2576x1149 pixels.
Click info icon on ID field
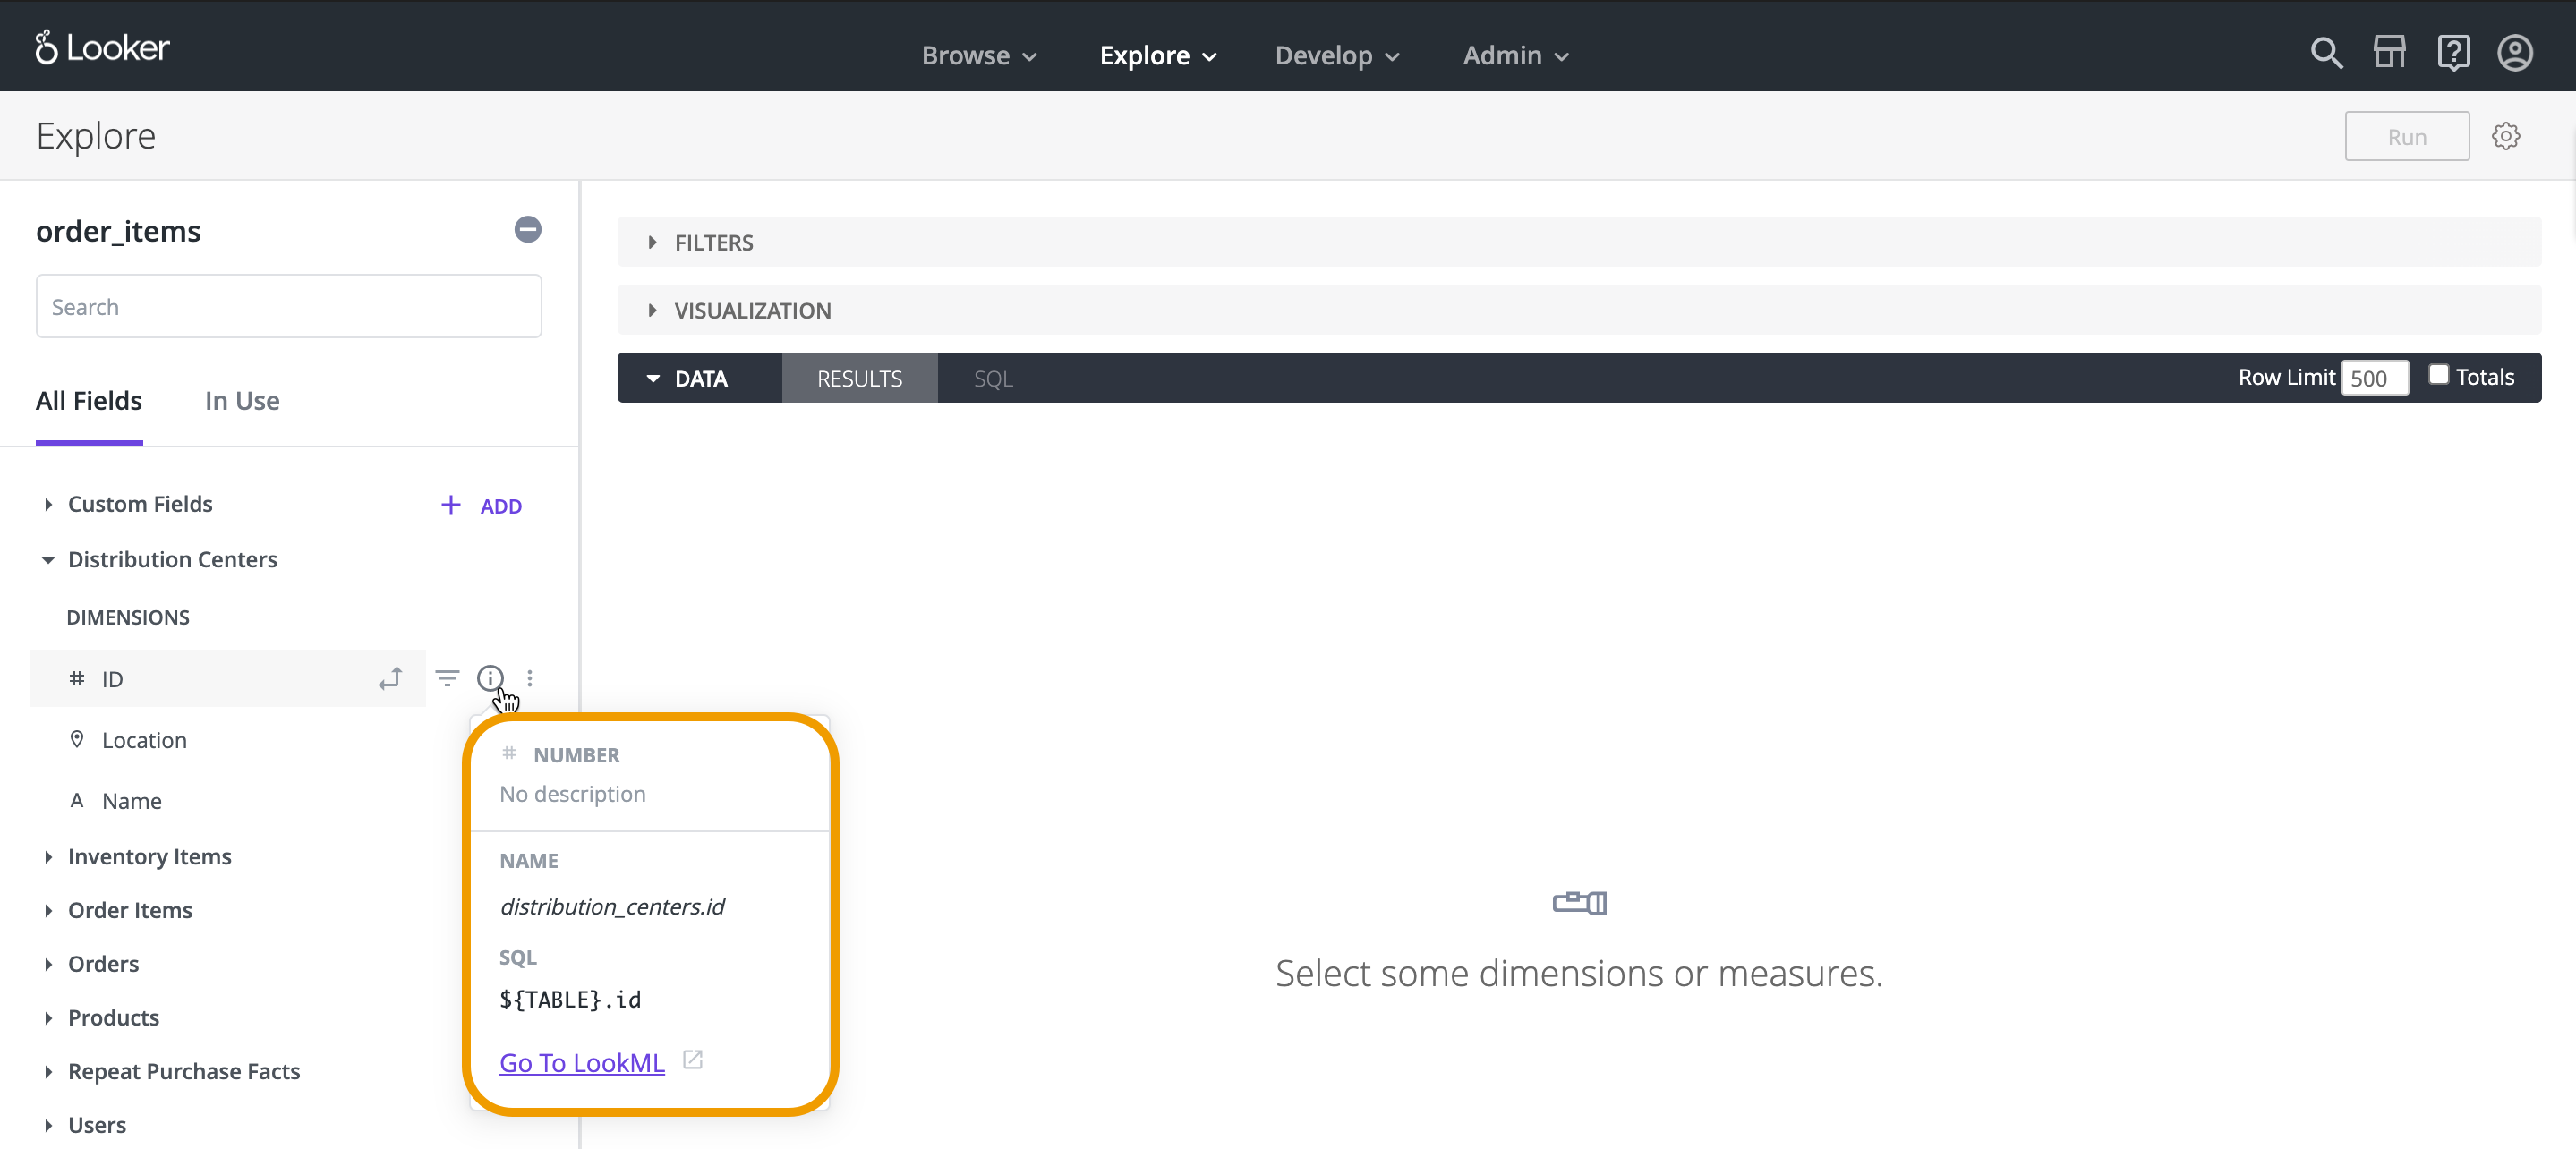click(x=490, y=679)
